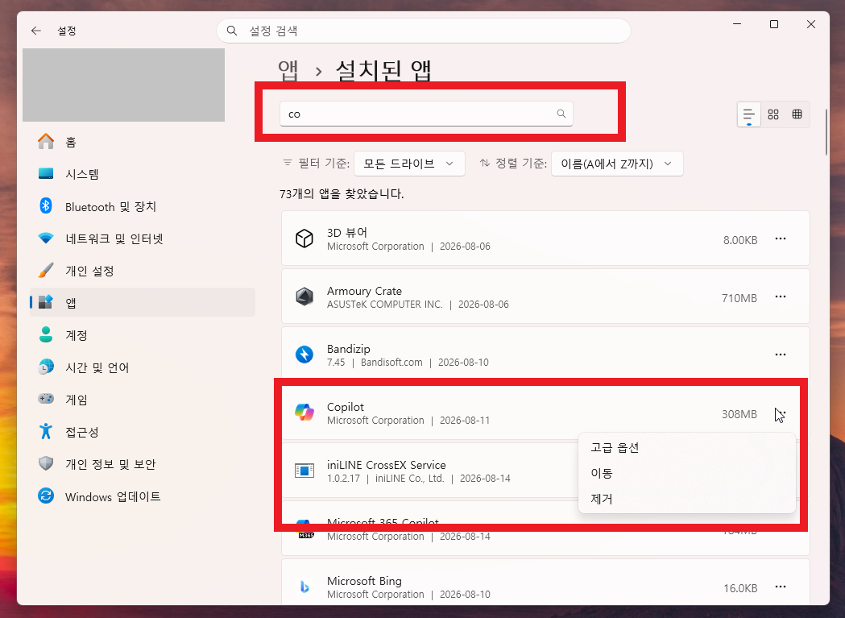Click the 앱 breadcrumb link
Viewport: 845px width, 618px height.
[x=288, y=71]
